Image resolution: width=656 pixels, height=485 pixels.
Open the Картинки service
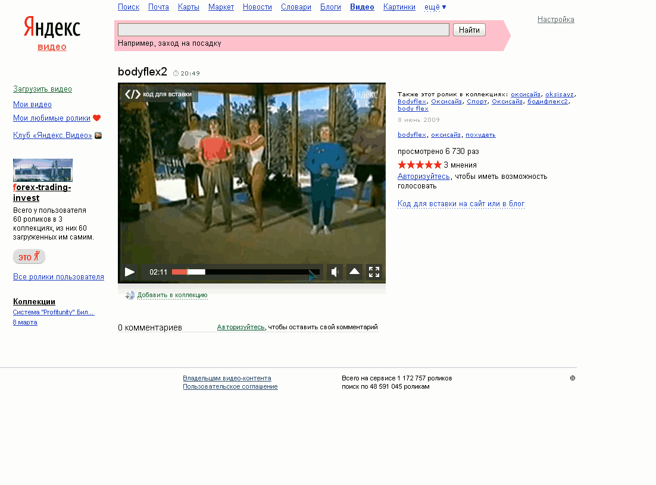click(399, 7)
